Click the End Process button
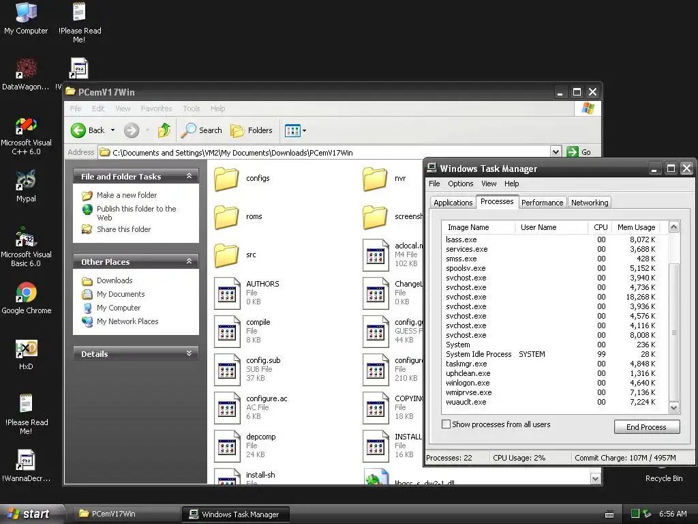698x524 pixels. coord(646,427)
